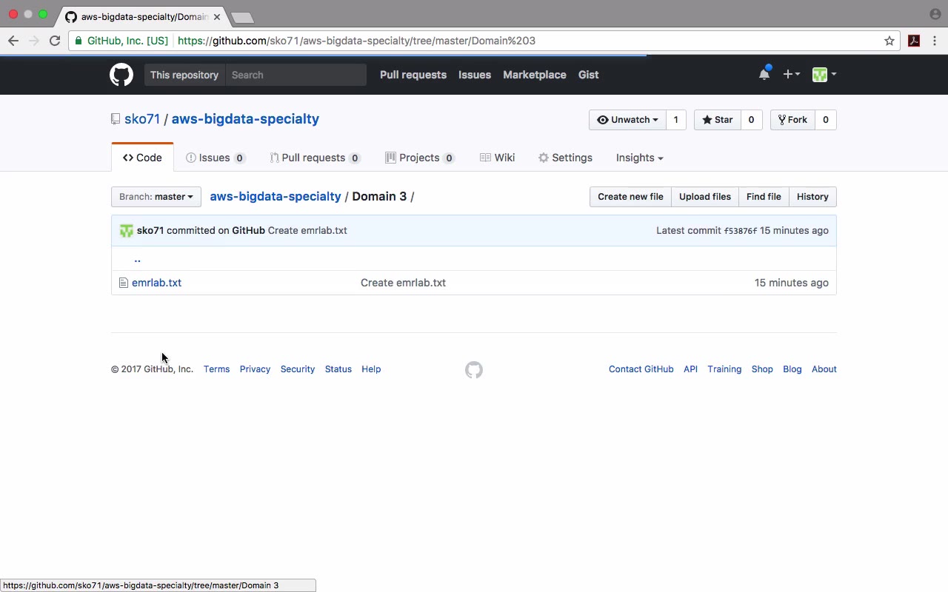Open the repository Pull requests tab

click(x=315, y=158)
